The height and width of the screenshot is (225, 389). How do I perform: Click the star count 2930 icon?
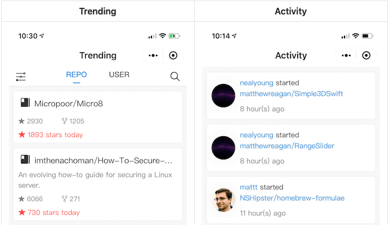click(x=22, y=121)
